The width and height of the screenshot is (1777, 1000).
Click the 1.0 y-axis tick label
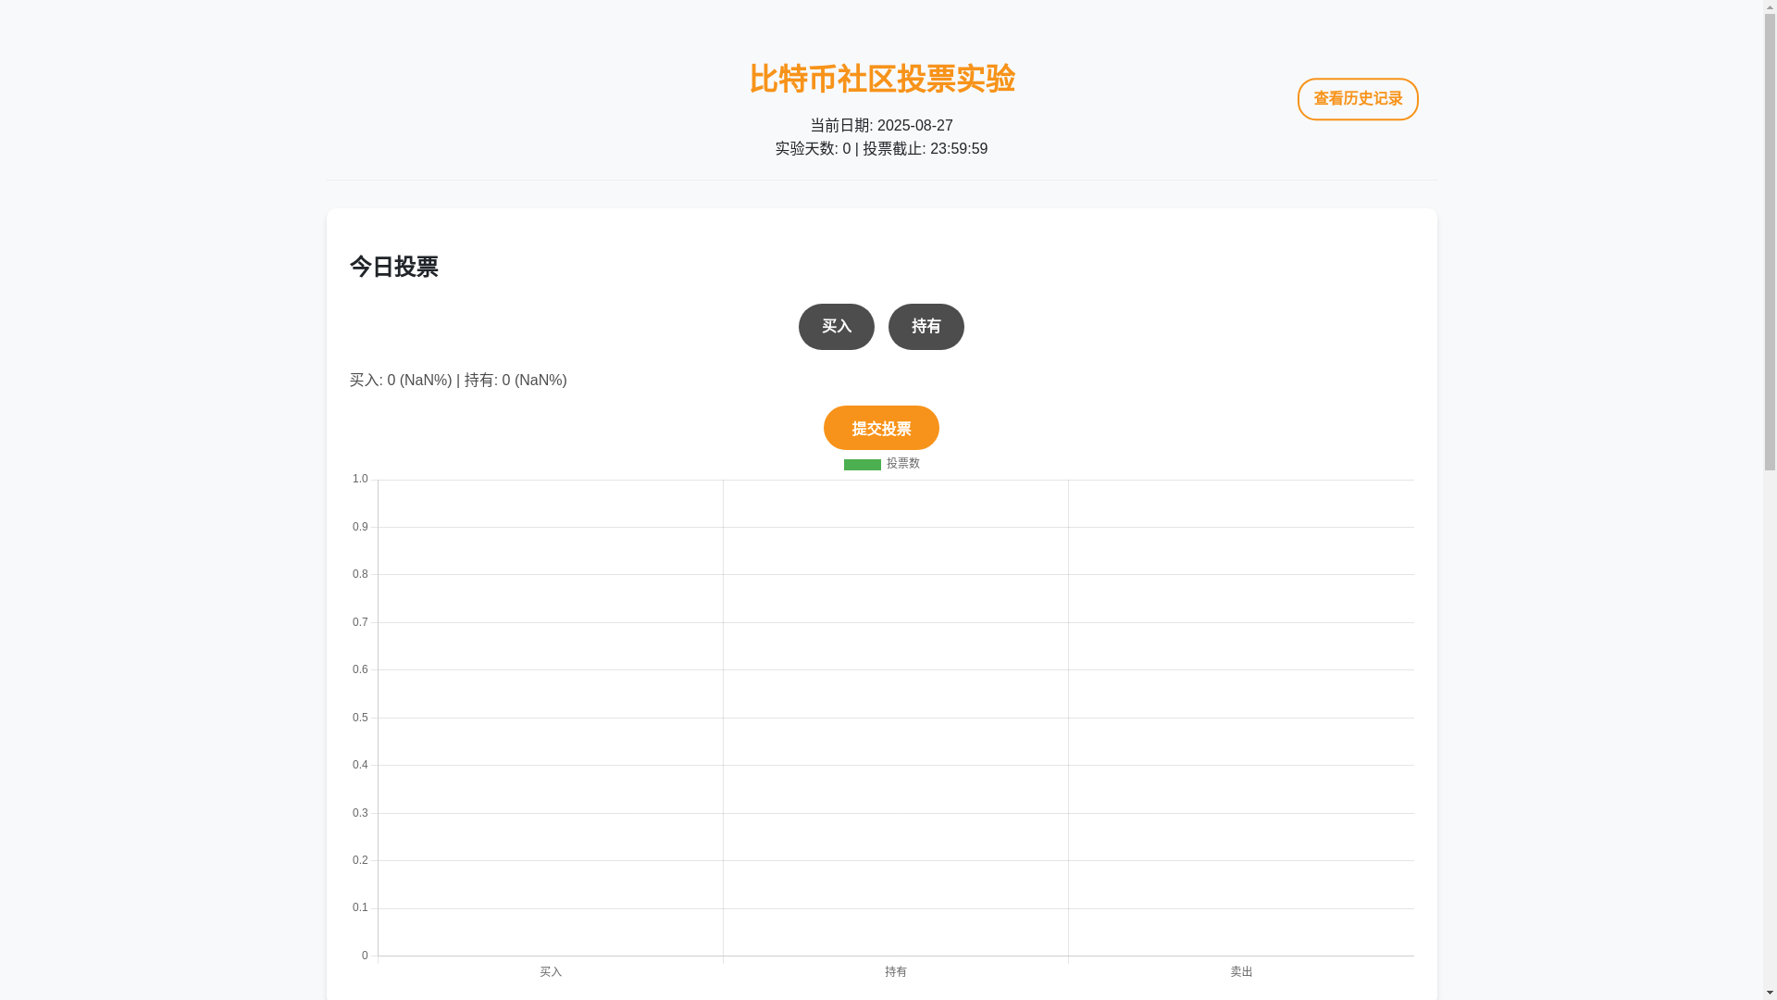pyautogui.click(x=359, y=479)
